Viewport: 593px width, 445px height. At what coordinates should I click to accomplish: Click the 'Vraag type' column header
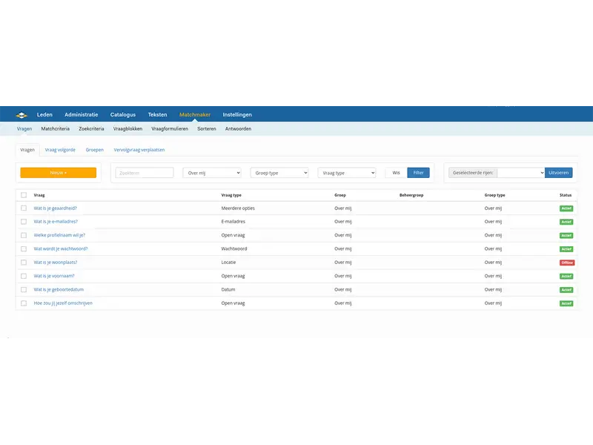tap(231, 195)
